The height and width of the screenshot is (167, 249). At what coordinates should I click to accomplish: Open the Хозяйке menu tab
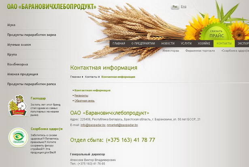[204, 43]
